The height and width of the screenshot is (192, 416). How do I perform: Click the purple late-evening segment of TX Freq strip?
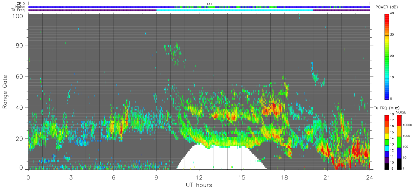pyautogui.click(x=341, y=10)
